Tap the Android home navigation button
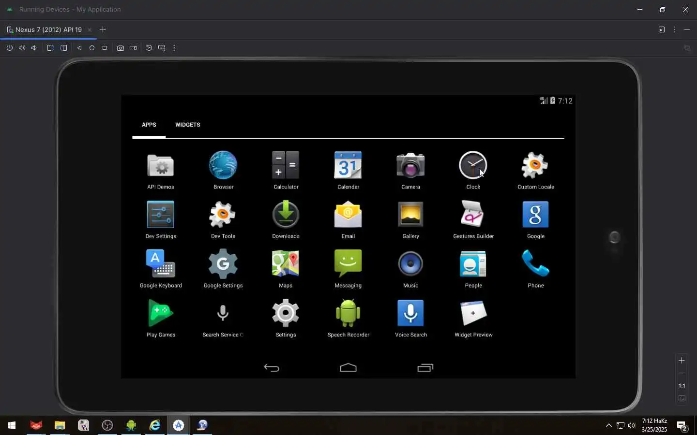Viewport: 697px width, 435px height. pyautogui.click(x=348, y=368)
